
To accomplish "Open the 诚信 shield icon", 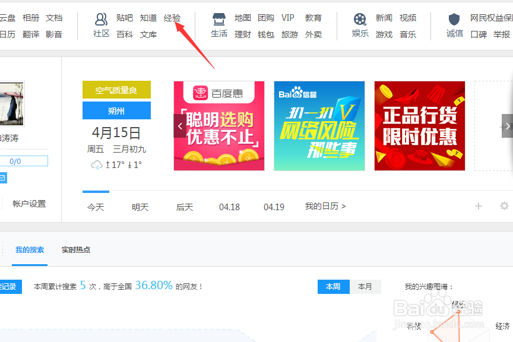I will (454, 20).
